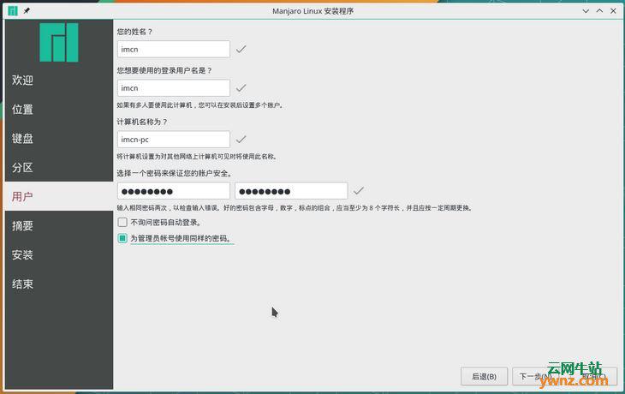Click the checkmark next to the login username field
This screenshot has width=625, height=394.
[x=241, y=87]
